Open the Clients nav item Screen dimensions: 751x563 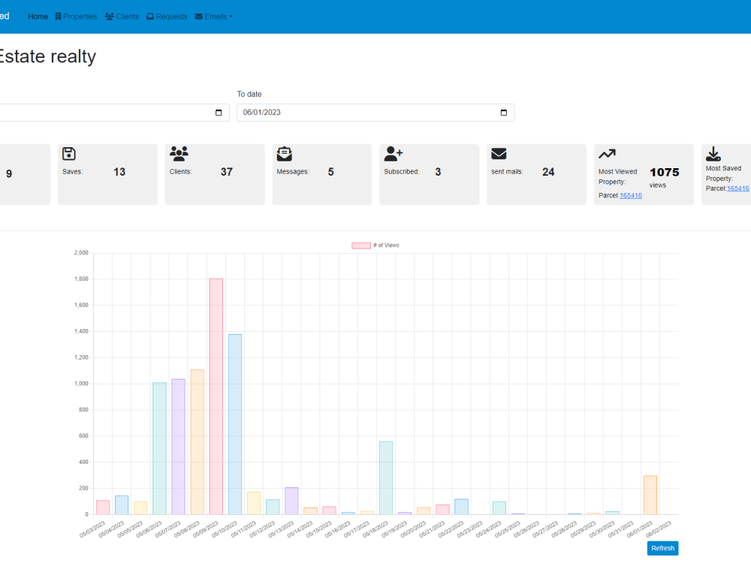(x=122, y=17)
